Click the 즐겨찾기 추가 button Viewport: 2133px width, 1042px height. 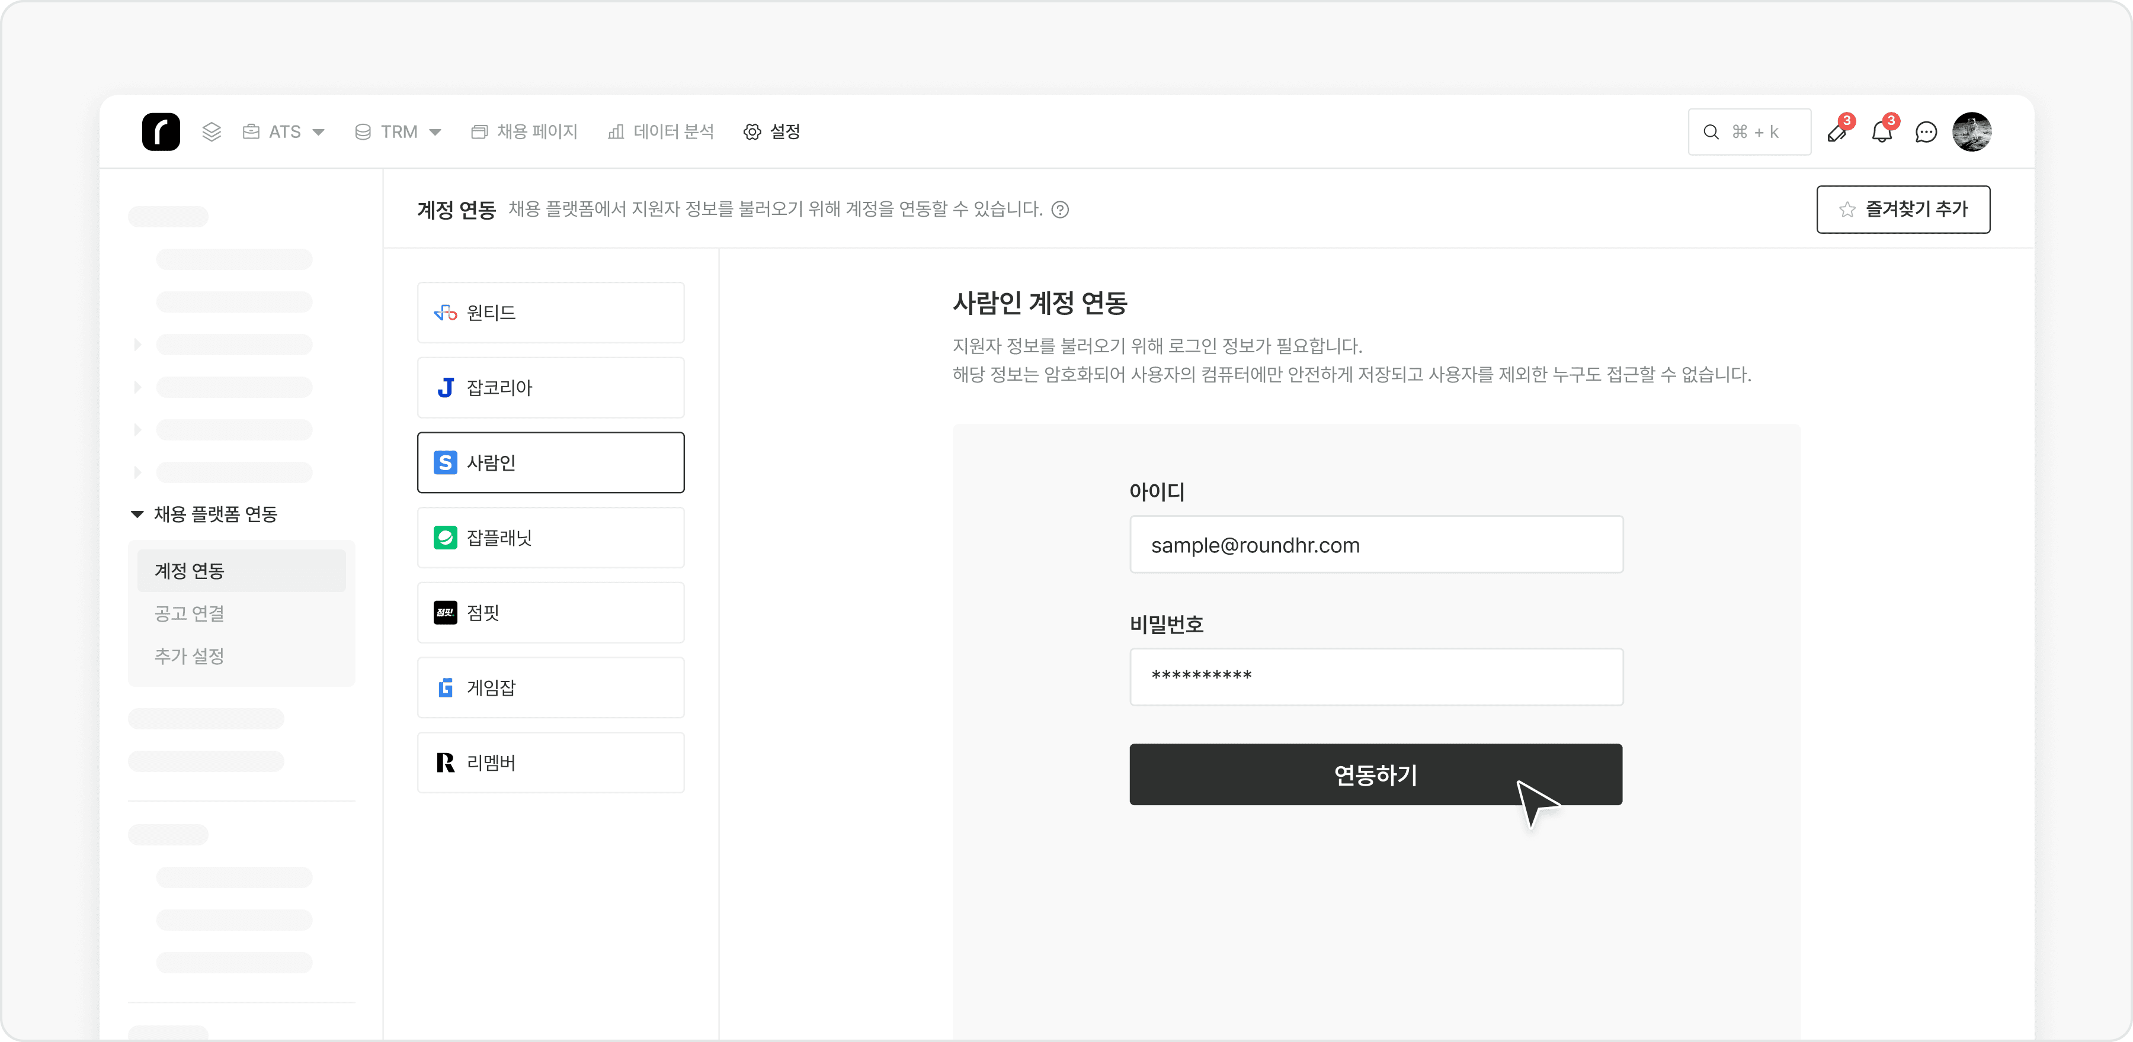click(1903, 210)
